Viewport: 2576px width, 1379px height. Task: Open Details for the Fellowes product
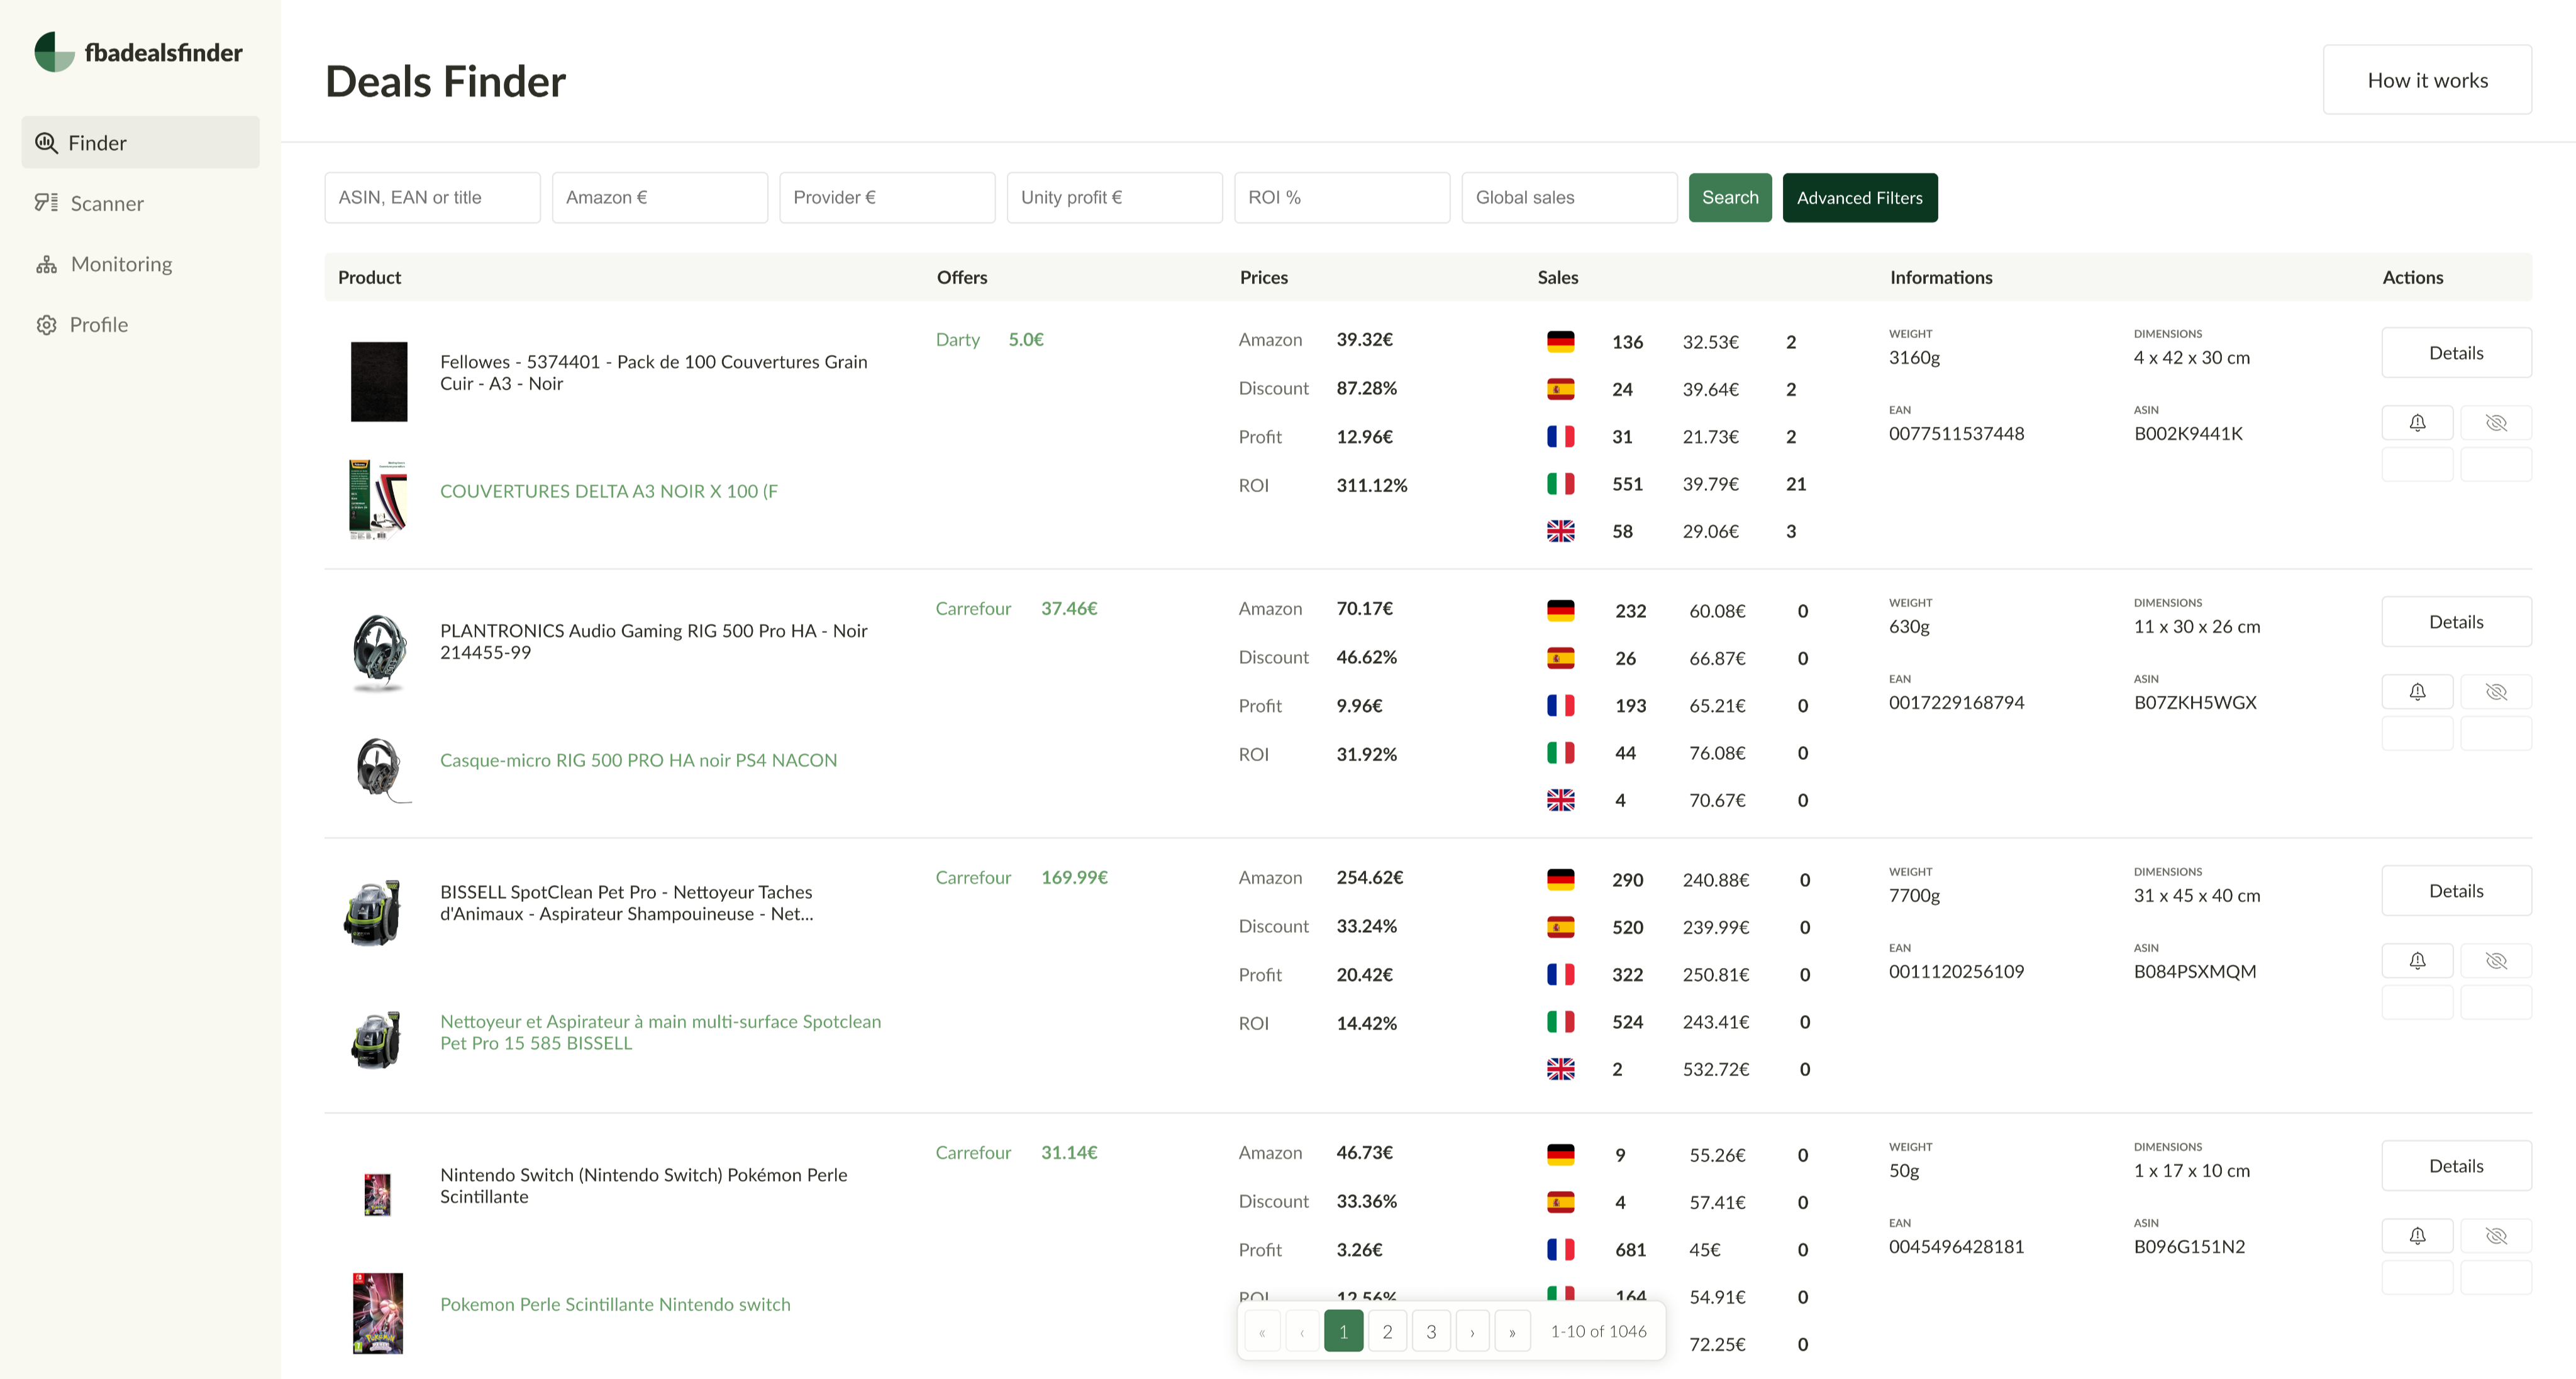(2456, 353)
